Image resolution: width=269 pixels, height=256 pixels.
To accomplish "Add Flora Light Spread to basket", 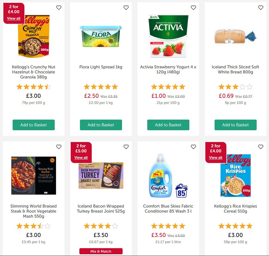I will (x=101, y=125).
